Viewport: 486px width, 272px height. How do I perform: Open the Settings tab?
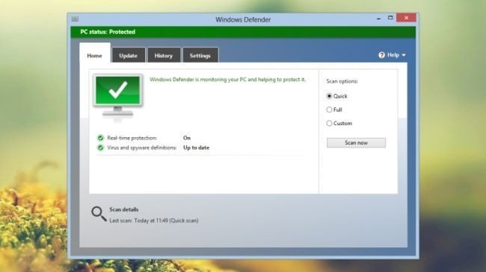[x=200, y=55]
